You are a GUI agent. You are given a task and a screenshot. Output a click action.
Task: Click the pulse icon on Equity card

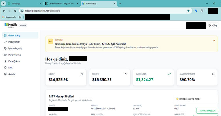(126, 74)
